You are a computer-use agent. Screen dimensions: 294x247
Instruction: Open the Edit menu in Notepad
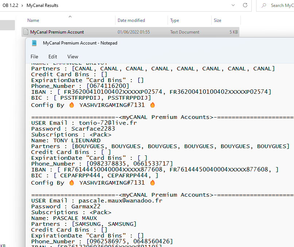click(x=53, y=57)
